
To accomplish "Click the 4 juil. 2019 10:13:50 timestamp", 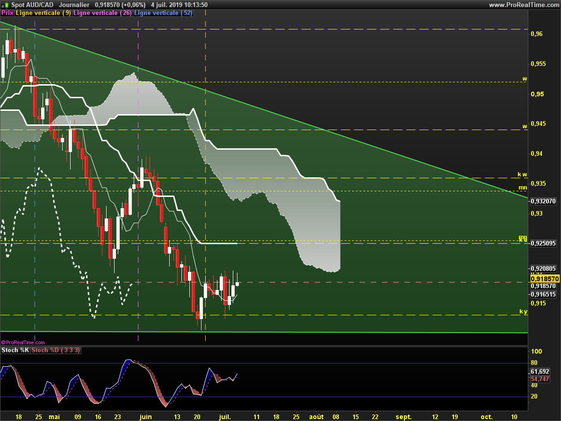I will [x=179, y=5].
